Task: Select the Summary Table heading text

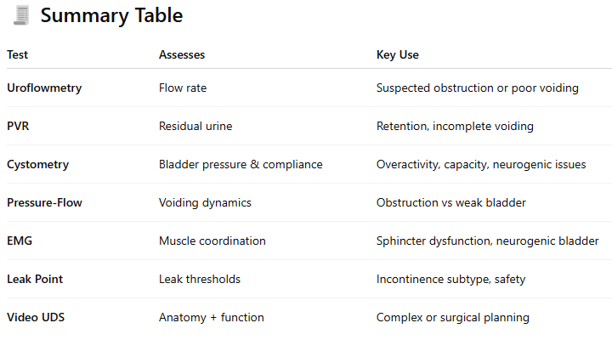Action: coord(111,15)
